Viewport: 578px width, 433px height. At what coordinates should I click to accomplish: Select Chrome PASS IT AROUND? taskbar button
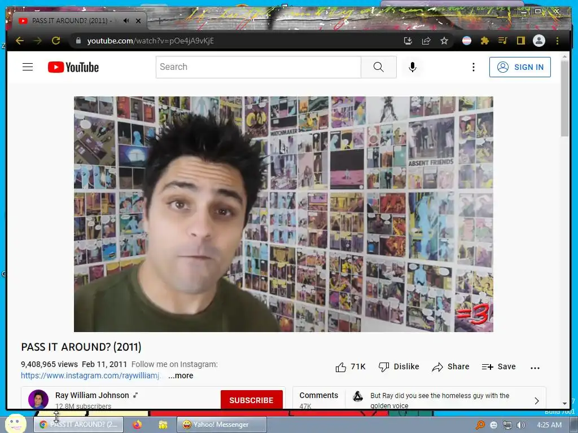[78, 425]
